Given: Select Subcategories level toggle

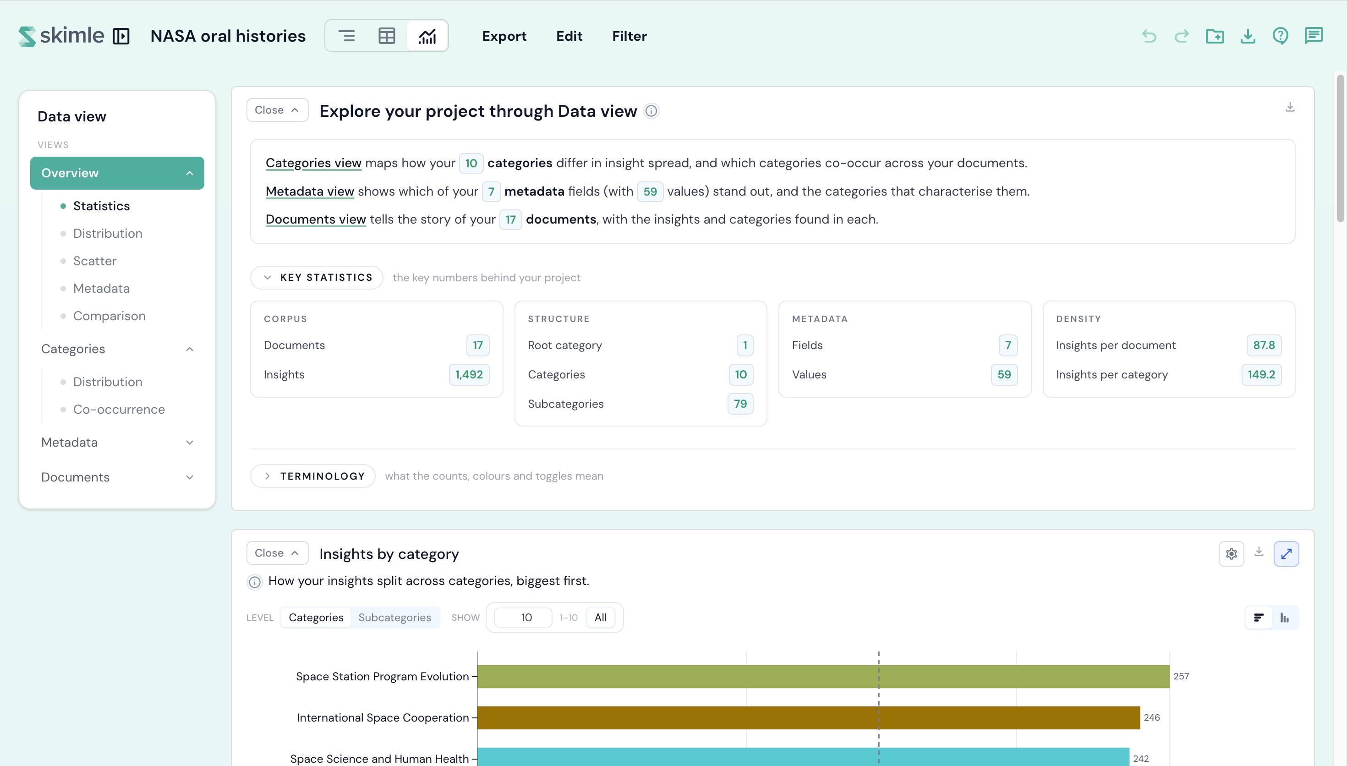Looking at the screenshot, I should point(394,617).
